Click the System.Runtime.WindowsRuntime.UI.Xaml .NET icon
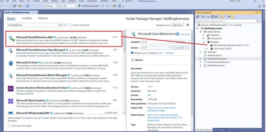 [10, 88]
